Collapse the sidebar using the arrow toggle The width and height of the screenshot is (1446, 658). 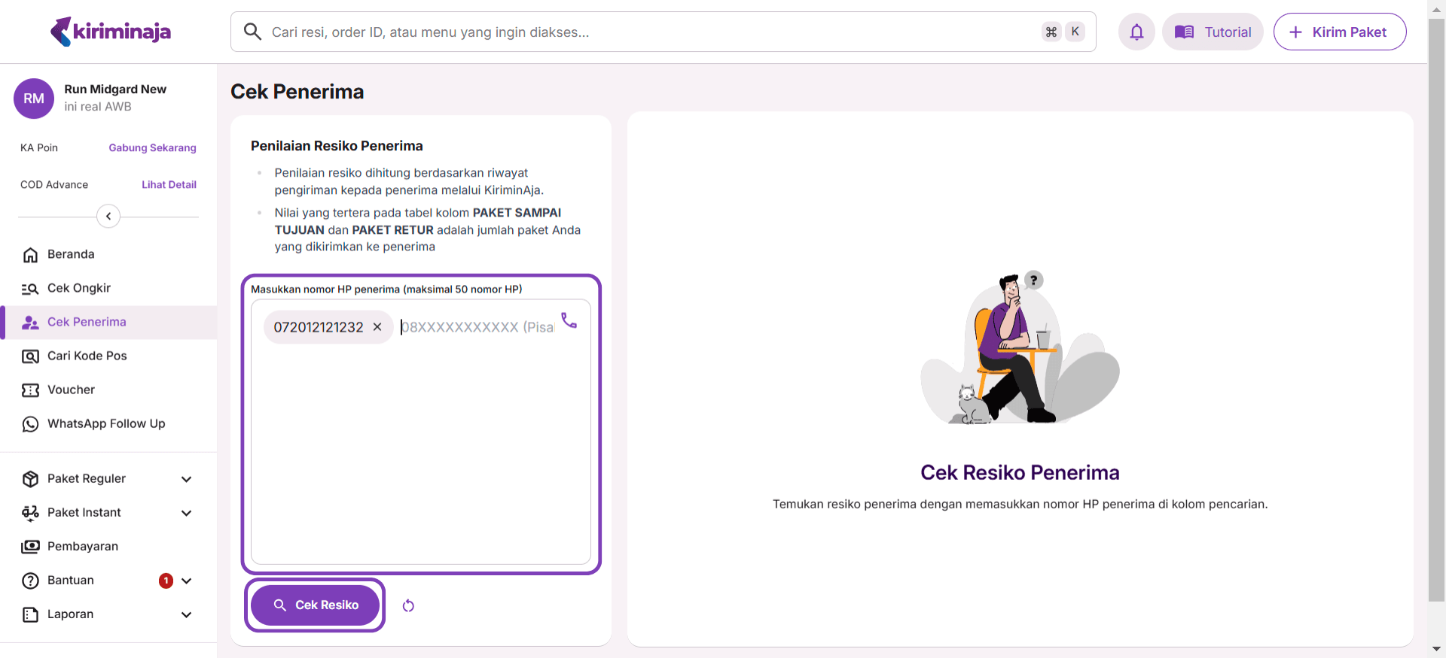tap(108, 217)
